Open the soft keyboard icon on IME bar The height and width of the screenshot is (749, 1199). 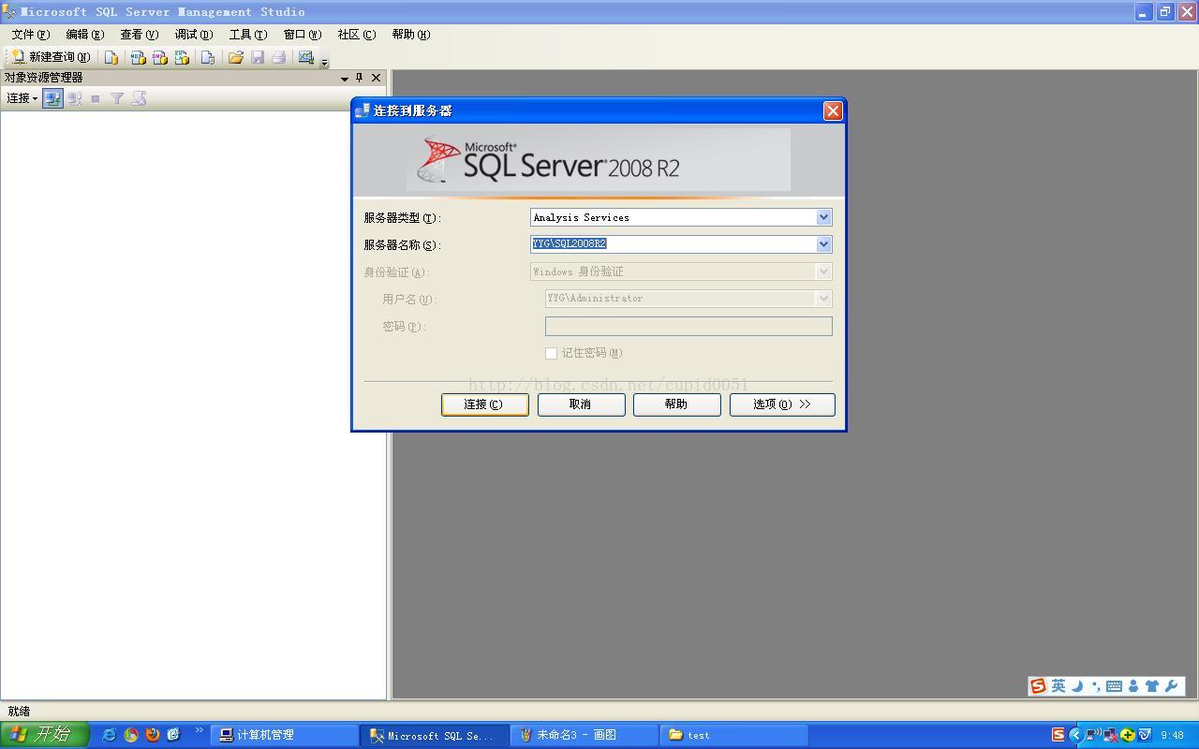point(1114,686)
